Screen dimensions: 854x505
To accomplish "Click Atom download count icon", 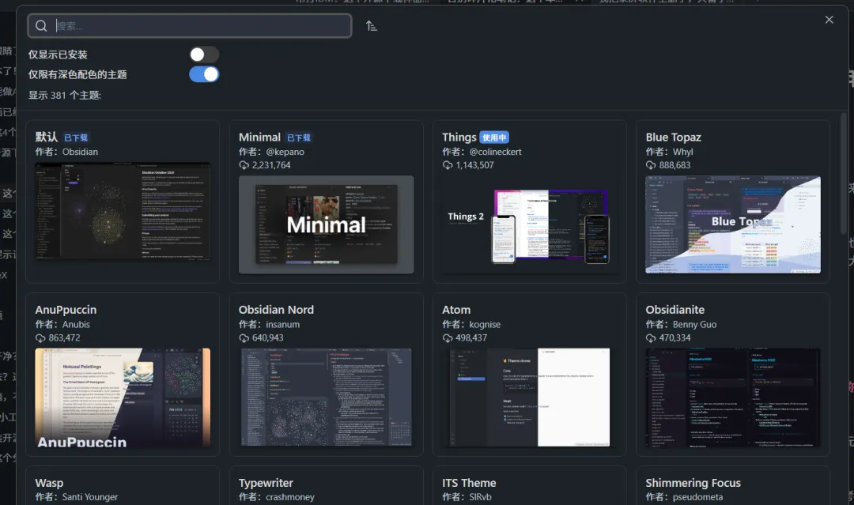I will coord(448,338).
